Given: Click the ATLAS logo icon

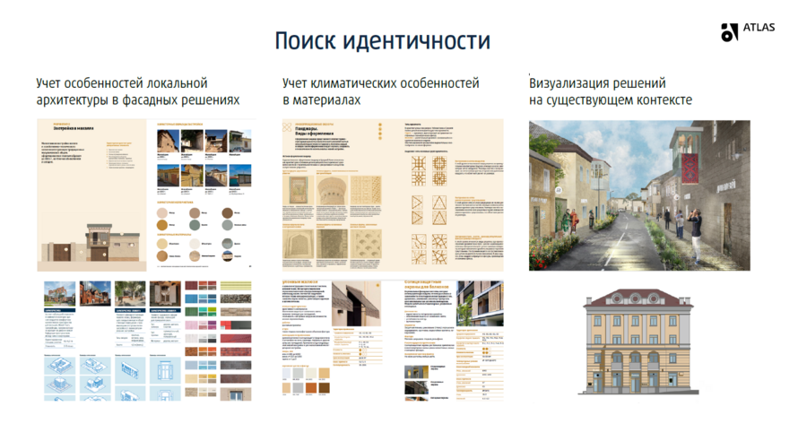Looking at the screenshot, I should [x=729, y=32].
